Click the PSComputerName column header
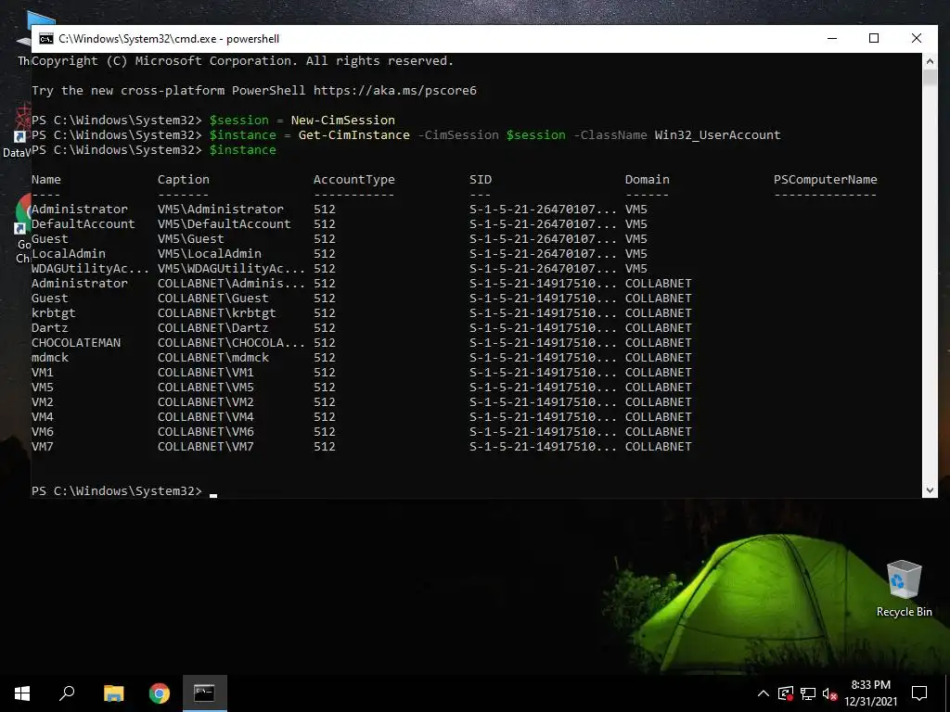 (825, 180)
